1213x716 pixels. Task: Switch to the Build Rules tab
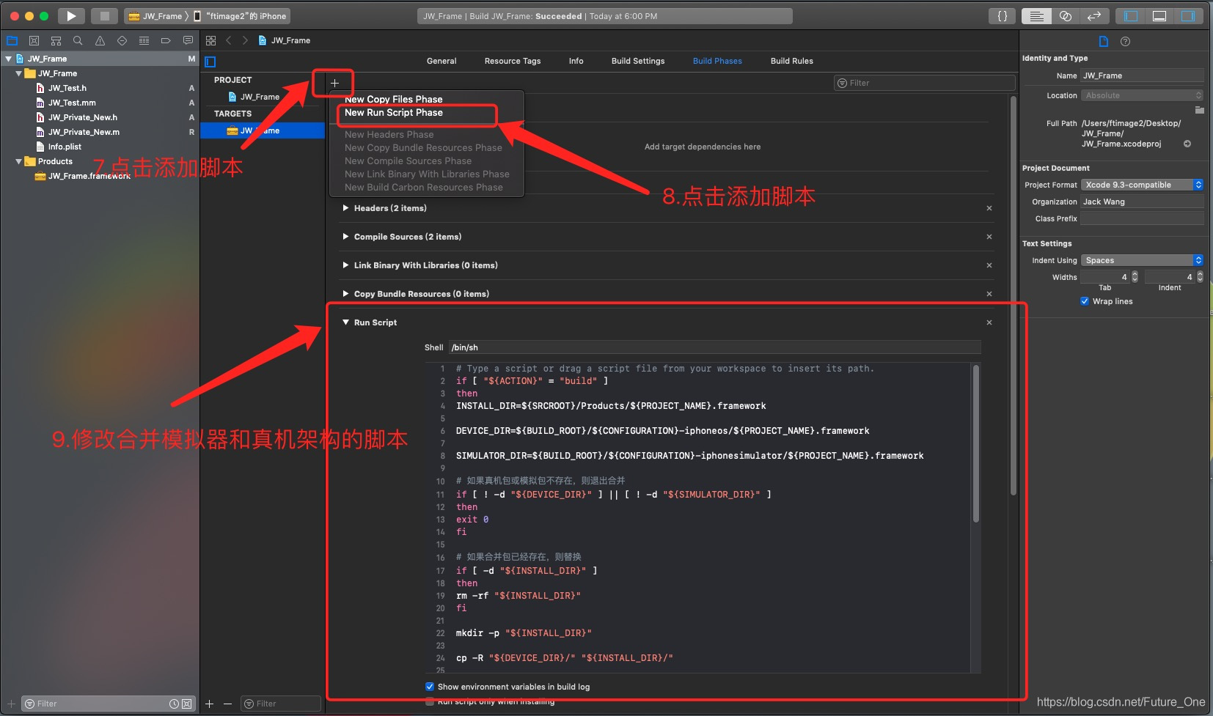792,61
